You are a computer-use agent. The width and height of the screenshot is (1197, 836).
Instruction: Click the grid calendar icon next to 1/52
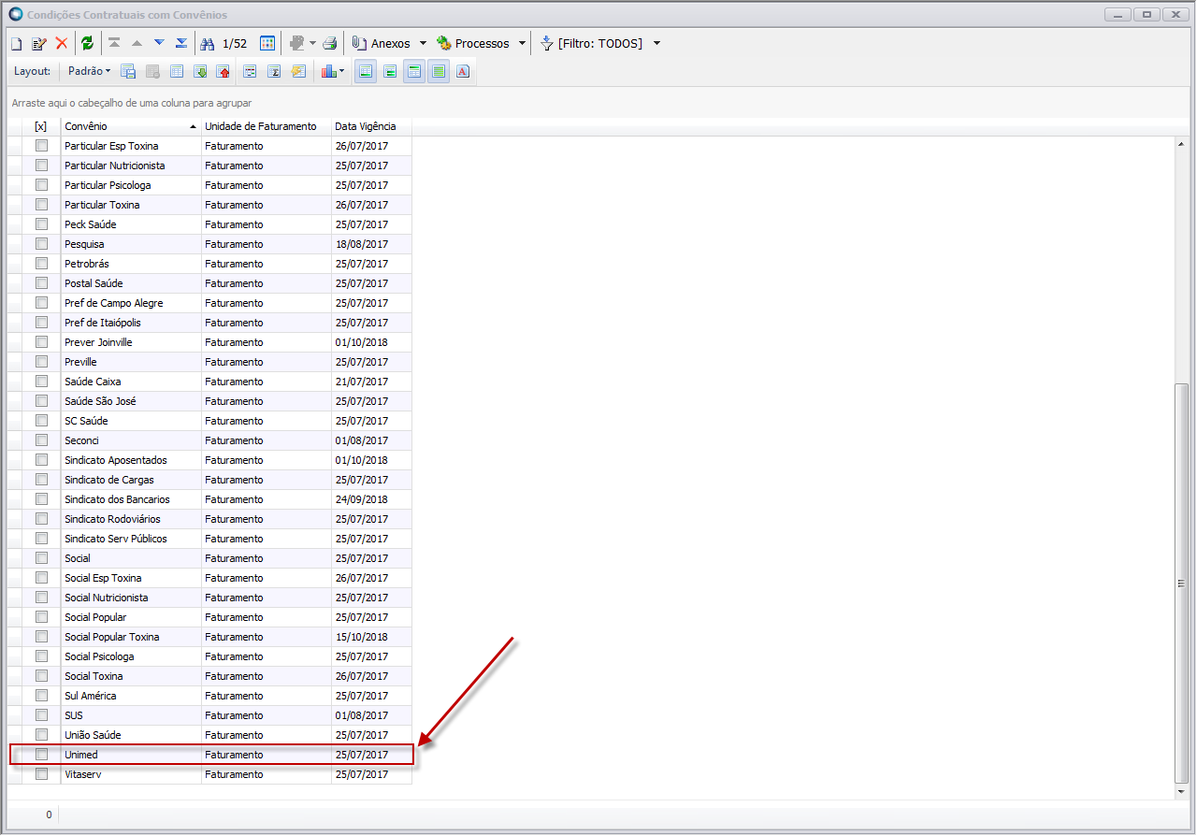coord(267,43)
